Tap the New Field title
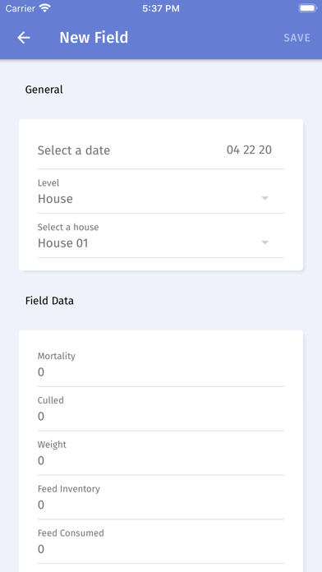 click(x=94, y=38)
